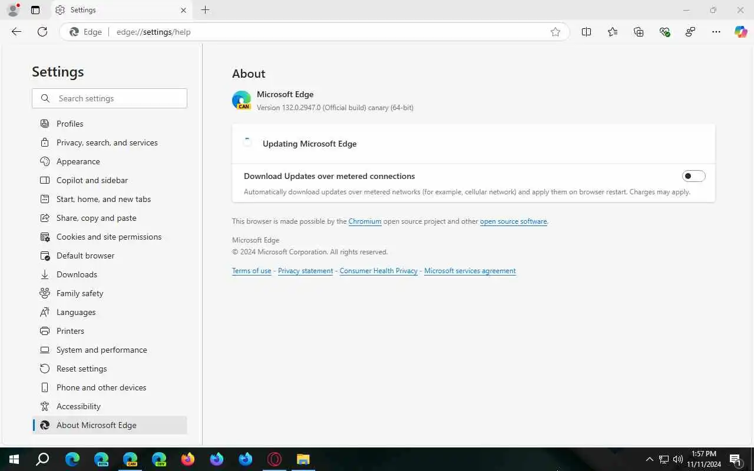This screenshot has width=754, height=471.
Task: Open the open source software link
Action: tap(513, 221)
